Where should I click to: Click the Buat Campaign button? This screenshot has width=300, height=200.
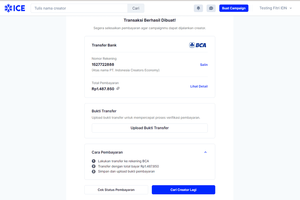(x=234, y=8)
